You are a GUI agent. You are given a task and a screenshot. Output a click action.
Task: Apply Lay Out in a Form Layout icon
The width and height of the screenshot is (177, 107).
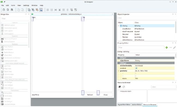click(x=68, y=10)
